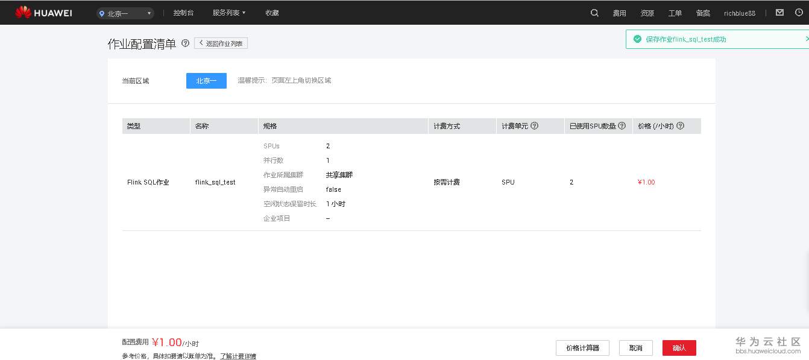Image resolution: width=809 pixels, height=360 pixels.
Task: Open help tooltip beside 价格(/小时) column
Action: coord(680,125)
